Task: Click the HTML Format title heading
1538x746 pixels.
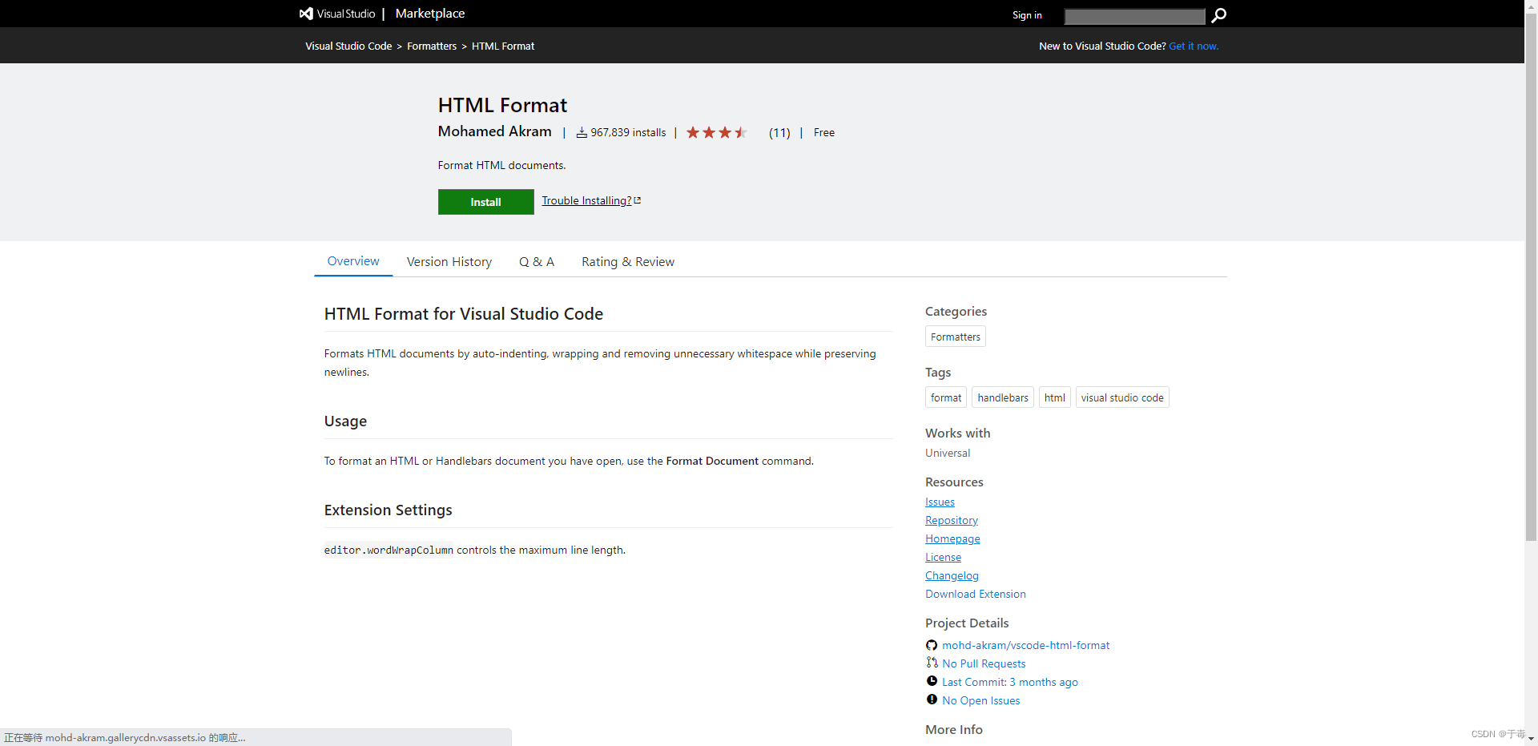Action: pos(502,105)
